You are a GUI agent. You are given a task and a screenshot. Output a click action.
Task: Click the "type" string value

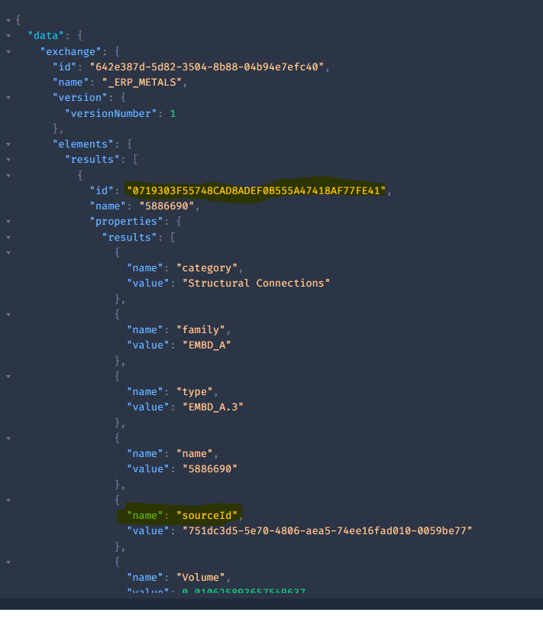click(195, 391)
